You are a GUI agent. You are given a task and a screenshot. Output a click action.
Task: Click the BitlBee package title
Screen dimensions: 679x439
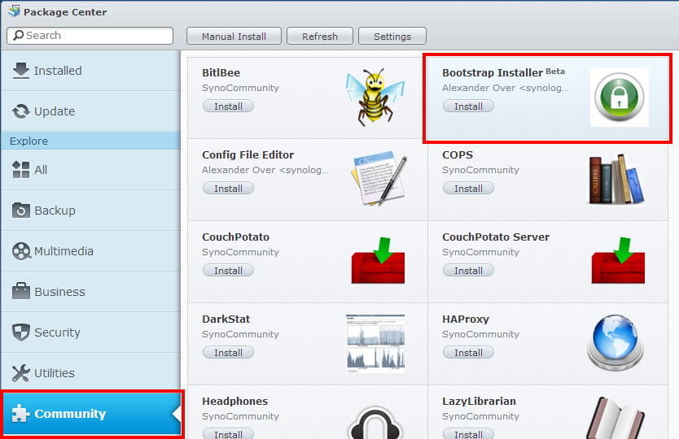pos(221,72)
